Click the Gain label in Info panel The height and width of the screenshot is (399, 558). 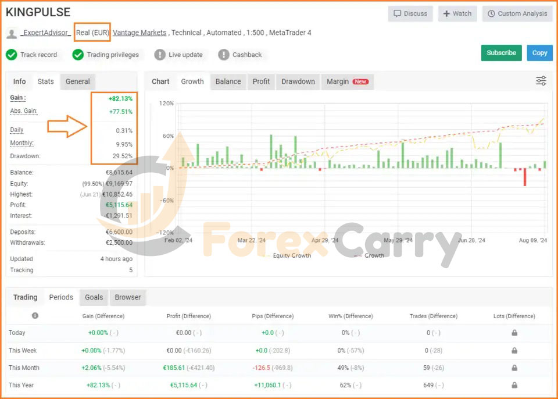18,98
